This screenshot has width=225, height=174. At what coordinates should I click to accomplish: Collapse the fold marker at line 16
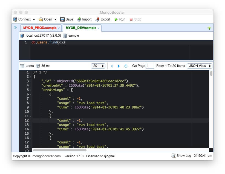tap(31, 138)
